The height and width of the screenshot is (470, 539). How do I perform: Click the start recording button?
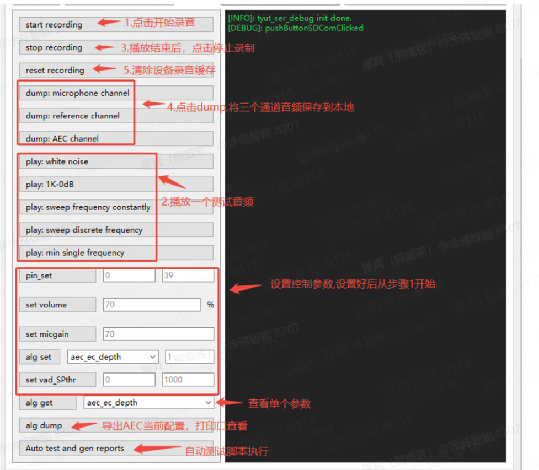pos(55,25)
